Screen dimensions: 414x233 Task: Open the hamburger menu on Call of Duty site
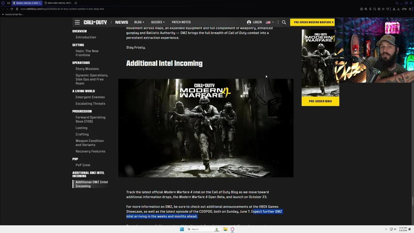77,22
